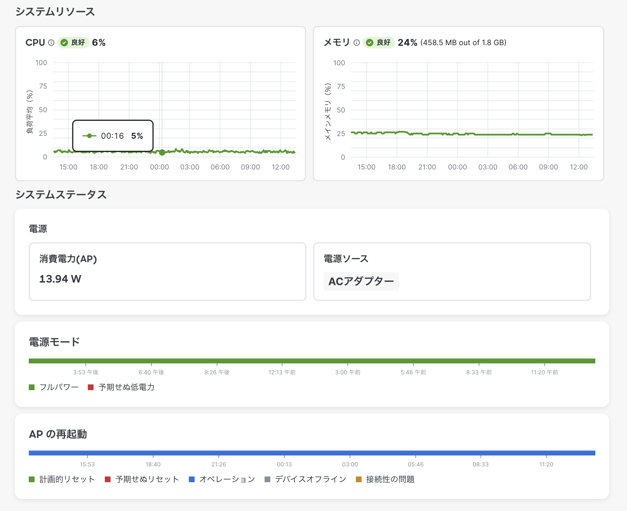Click the checkmark icon in メモリ 良好 badge

point(370,43)
